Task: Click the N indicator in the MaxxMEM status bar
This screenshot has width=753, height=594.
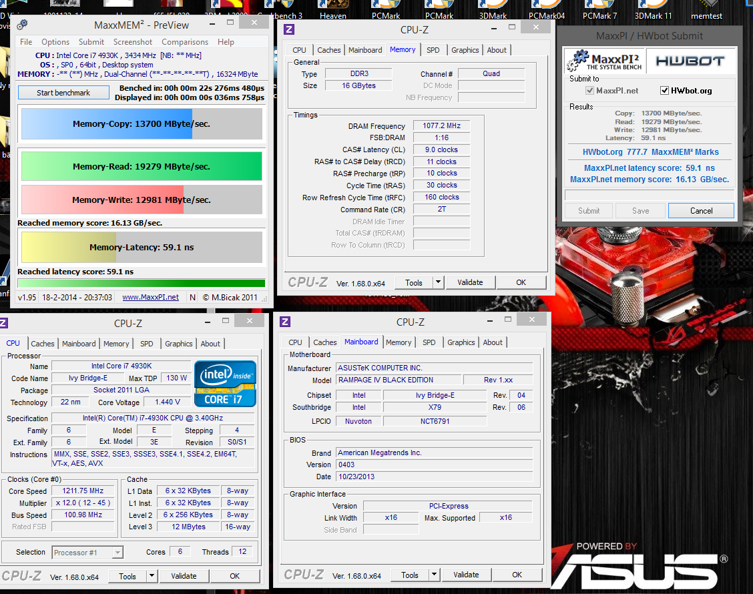Action: point(192,297)
